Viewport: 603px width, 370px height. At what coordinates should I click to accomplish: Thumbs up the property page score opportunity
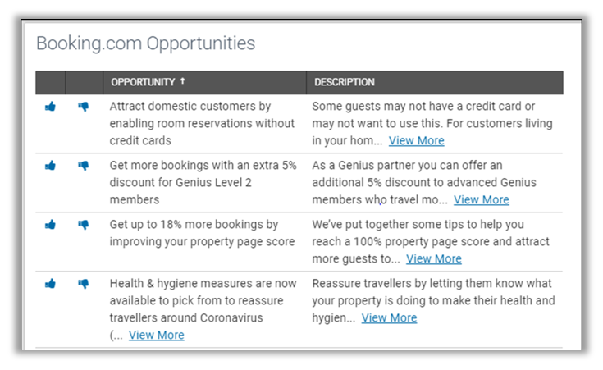pos(50,225)
